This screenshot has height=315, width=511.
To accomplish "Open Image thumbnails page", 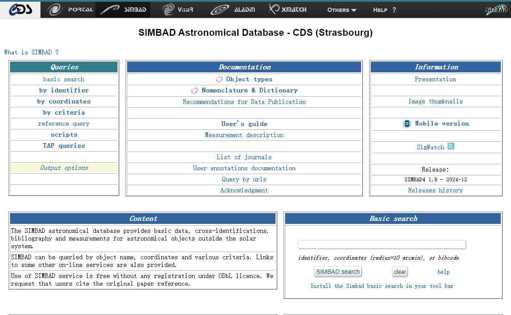I will coord(436,101).
